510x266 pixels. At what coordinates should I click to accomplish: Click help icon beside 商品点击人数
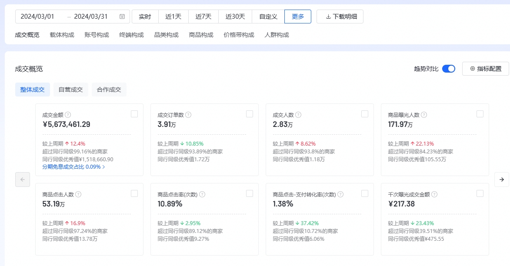(78, 195)
